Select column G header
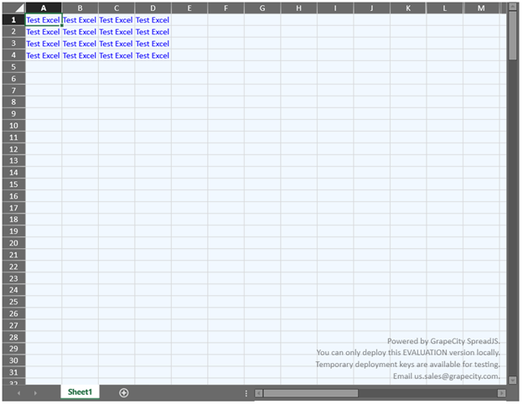Screen dimensions: 523x404 (x=262, y=8)
